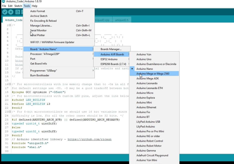Select LilyPad Arduino USB board
This screenshot has width=234, height=164.
[148, 122]
